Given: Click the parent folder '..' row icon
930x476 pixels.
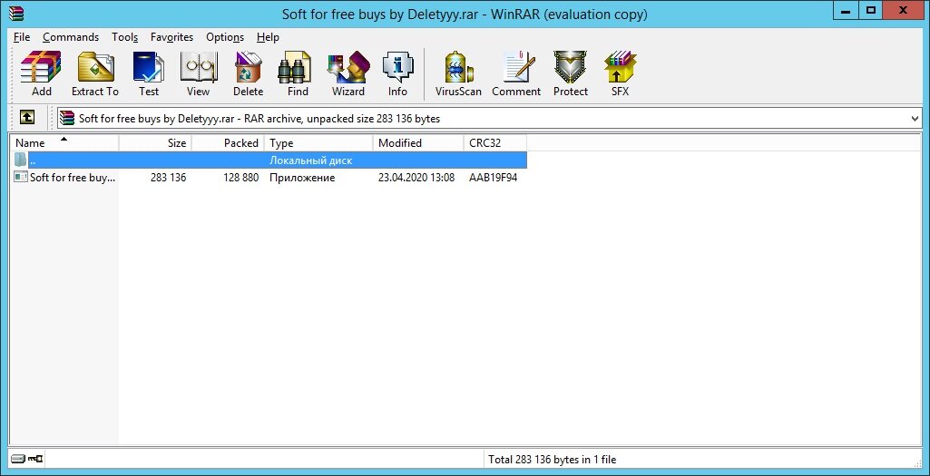Looking at the screenshot, I should click(x=20, y=160).
